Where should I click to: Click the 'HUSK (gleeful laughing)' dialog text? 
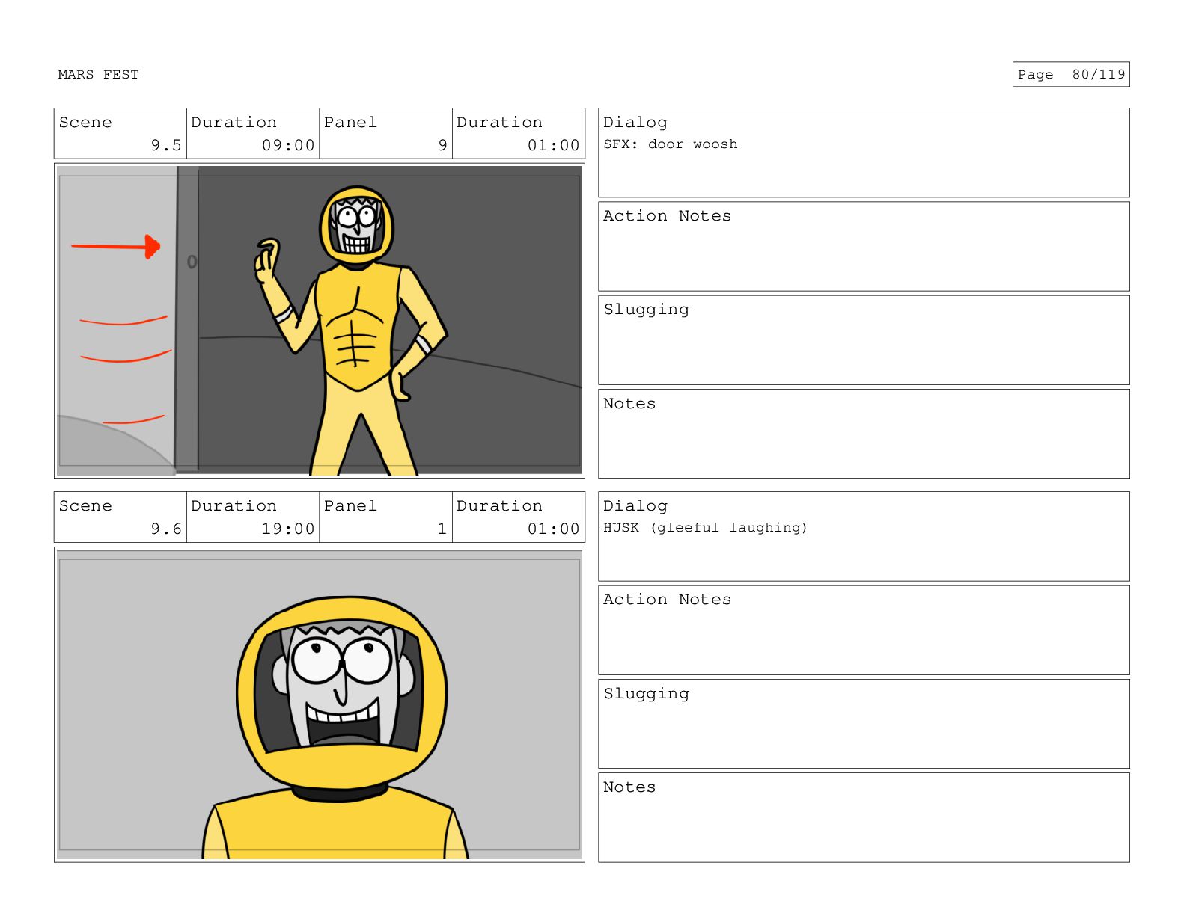pyautogui.click(x=706, y=528)
